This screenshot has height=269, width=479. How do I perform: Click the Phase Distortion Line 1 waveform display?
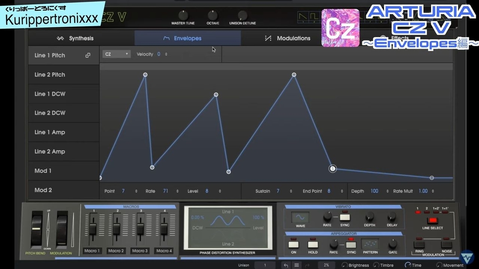pyautogui.click(x=228, y=221)
